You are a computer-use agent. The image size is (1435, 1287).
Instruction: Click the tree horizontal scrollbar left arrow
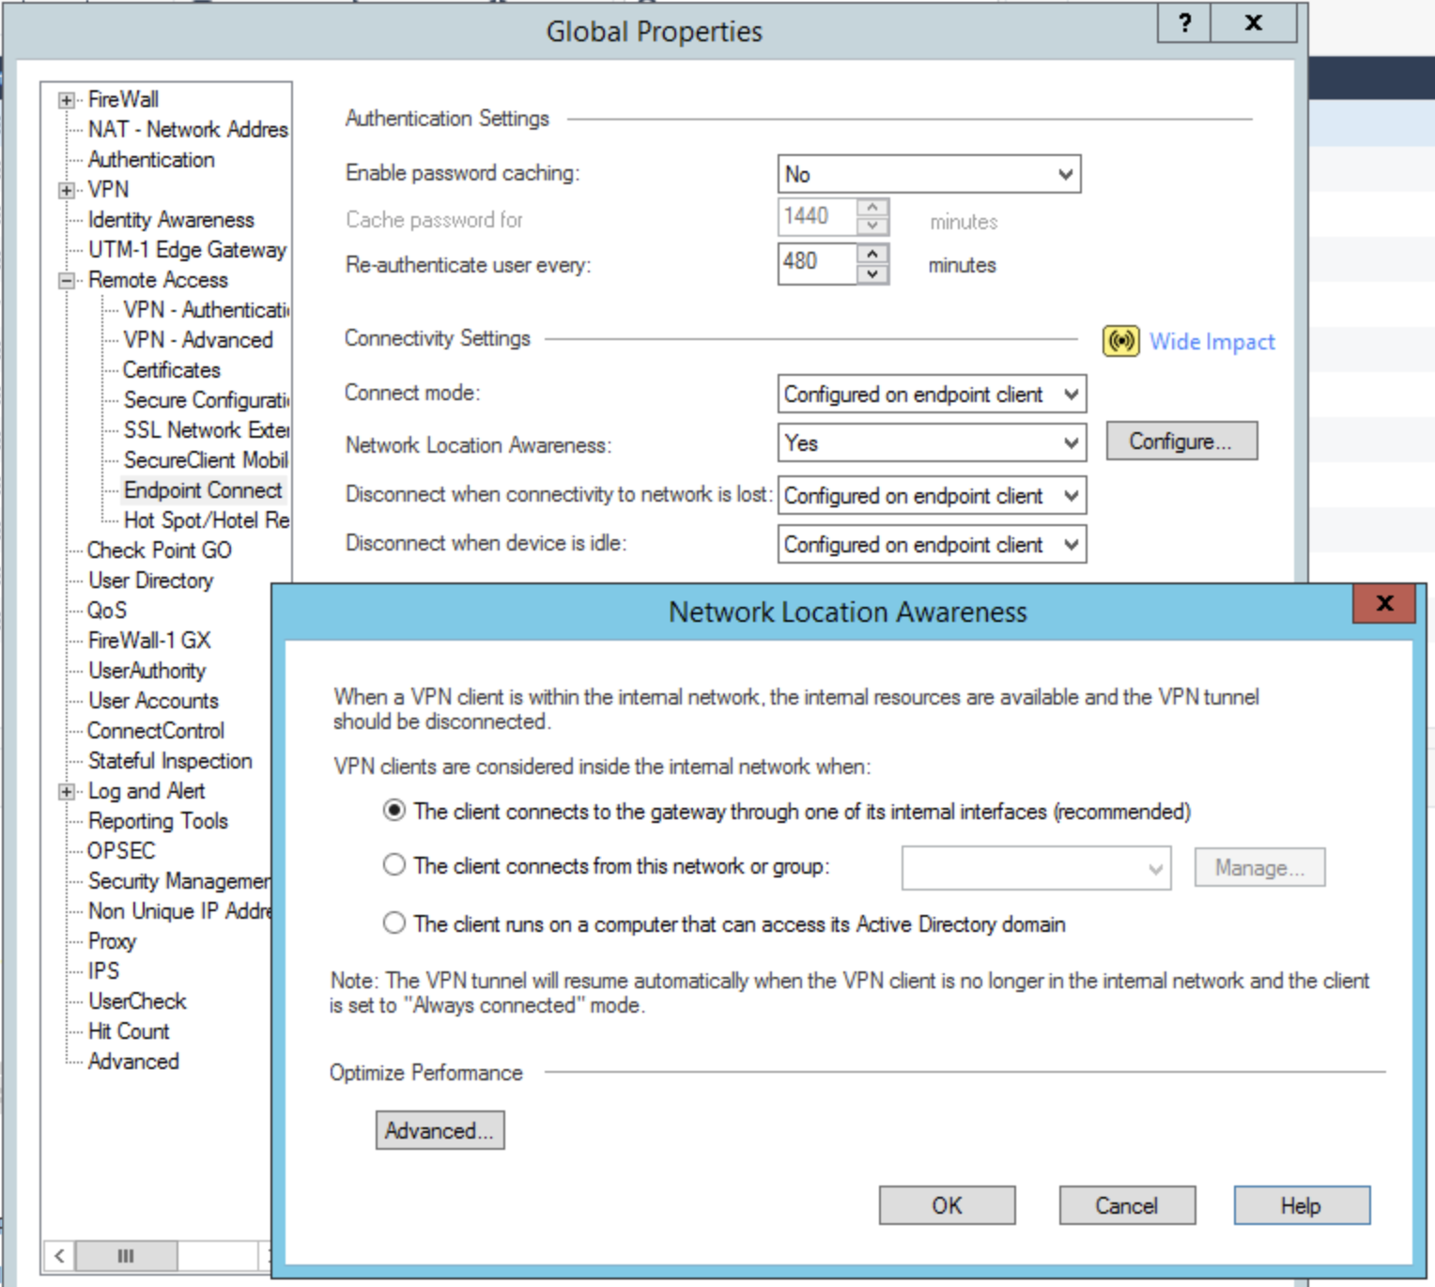(x=59, y=1256)
